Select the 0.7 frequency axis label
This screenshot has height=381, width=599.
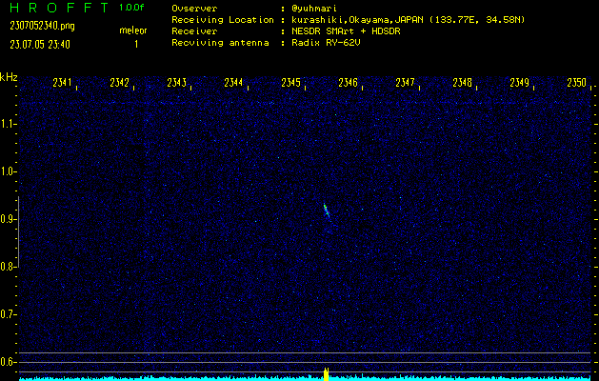coord(9,314)
